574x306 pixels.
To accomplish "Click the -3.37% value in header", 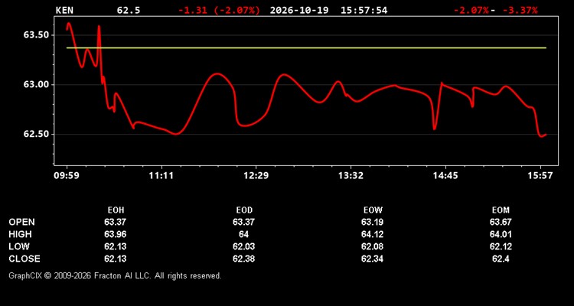I will (520, 10).
